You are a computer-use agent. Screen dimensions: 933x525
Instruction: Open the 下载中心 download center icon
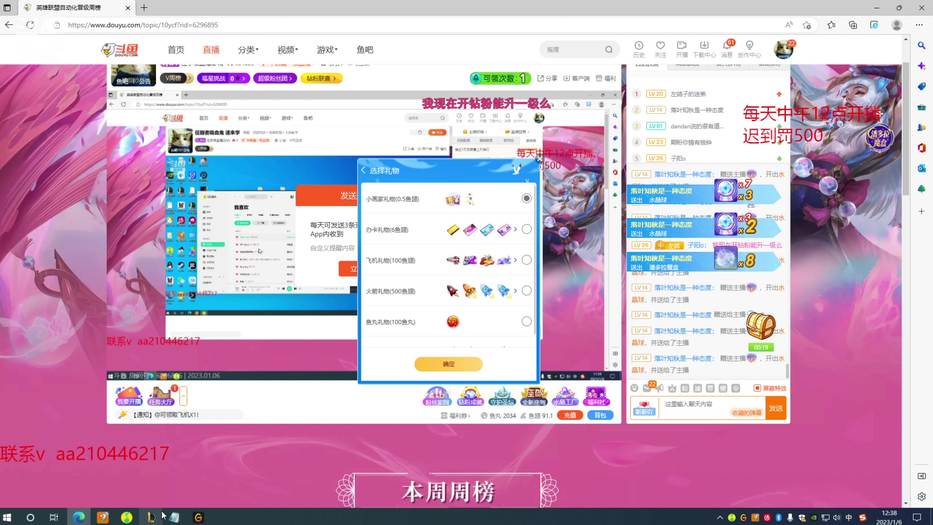click(704, 49)
